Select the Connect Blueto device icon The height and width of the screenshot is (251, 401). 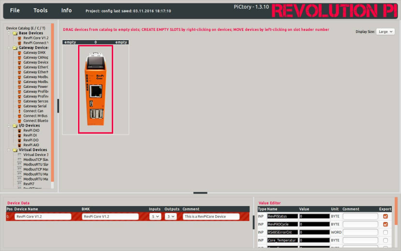(x=19, y=121)
